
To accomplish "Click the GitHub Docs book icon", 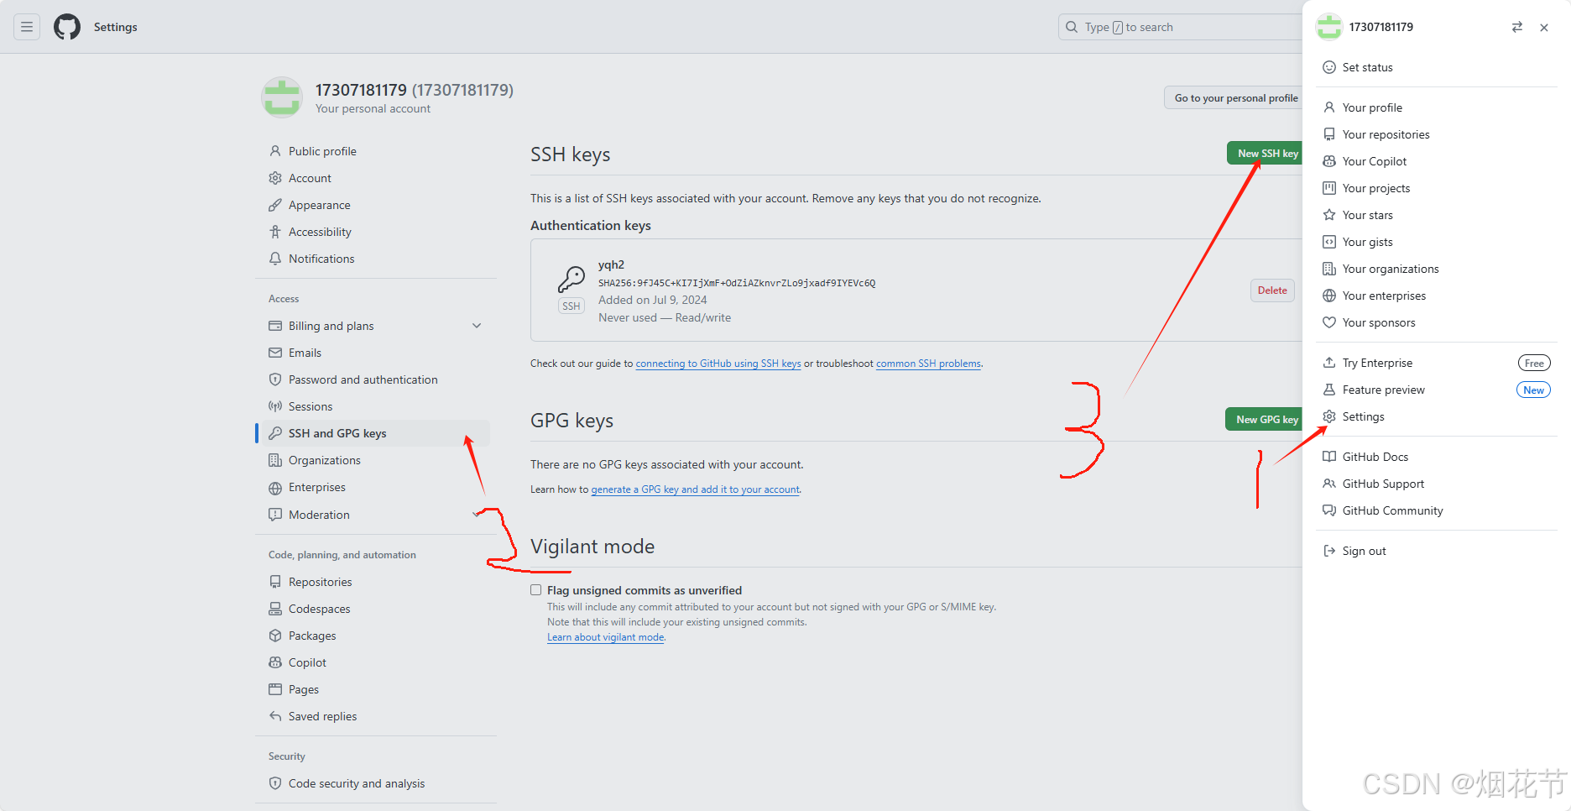I will [x=1329, y=457].
